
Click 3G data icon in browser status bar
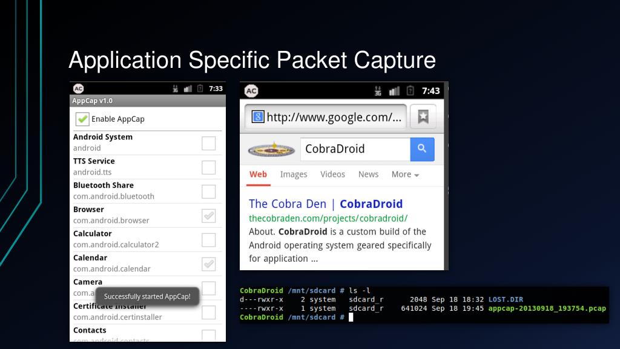(378, 91)
